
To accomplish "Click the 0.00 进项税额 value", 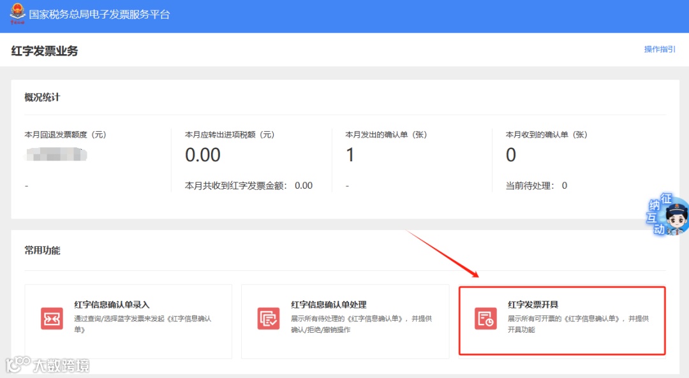I will click(203, 154).
